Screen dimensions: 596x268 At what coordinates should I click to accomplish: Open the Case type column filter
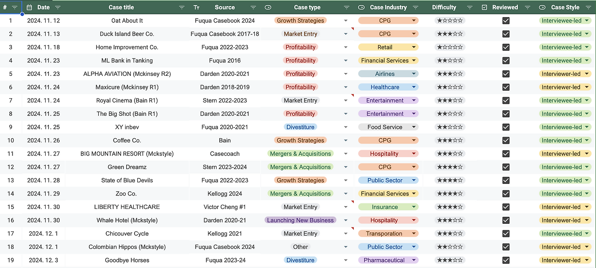click(346, 7)
